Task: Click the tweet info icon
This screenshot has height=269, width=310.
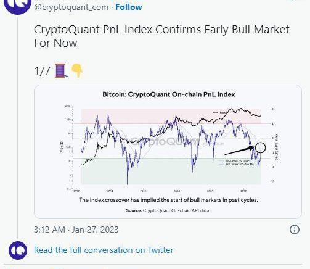Action: [x=295, y=230]
